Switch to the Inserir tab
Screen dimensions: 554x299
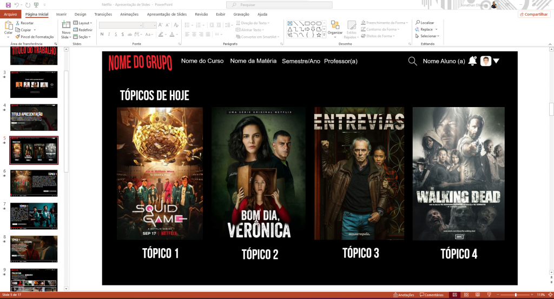(x=61, y=15)
